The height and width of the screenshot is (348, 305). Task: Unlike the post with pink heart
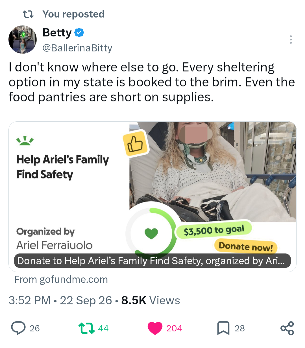[155, 328]
